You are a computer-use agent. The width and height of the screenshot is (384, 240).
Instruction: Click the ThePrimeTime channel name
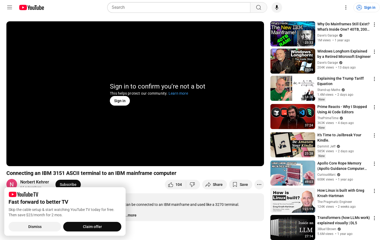coord(328,118)
